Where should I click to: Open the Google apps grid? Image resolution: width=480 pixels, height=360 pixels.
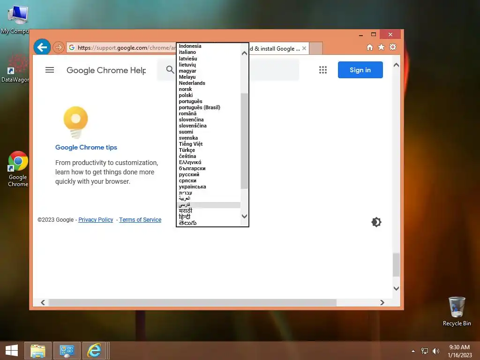[323, 70]
